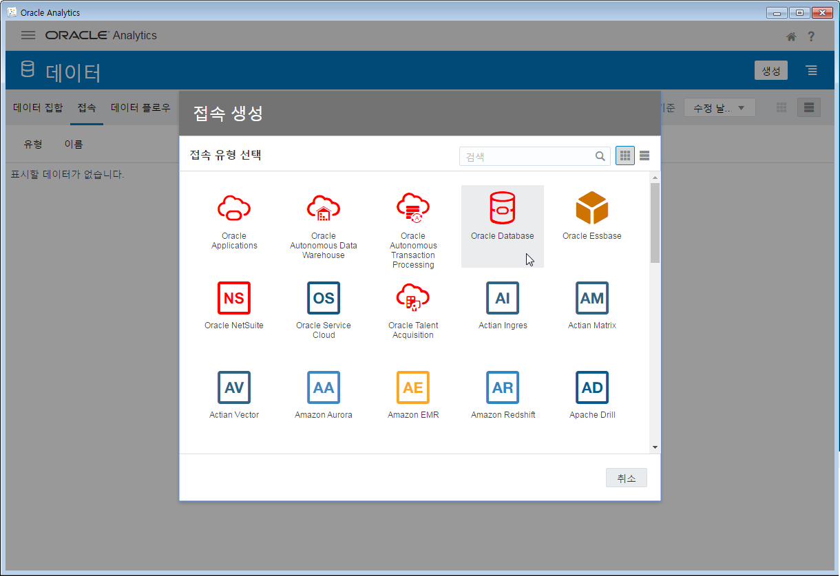Click the 데이터 page title database icon
The image size is (840, 576).
pos(28,70)
